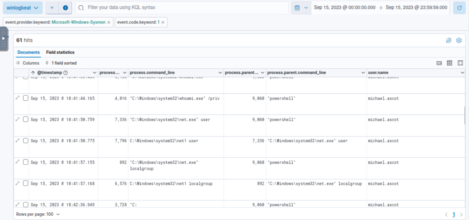The width and height of the screenshot is (469, 220).
Task: Click the refresh query button
Action: click(x=459, y=7)
